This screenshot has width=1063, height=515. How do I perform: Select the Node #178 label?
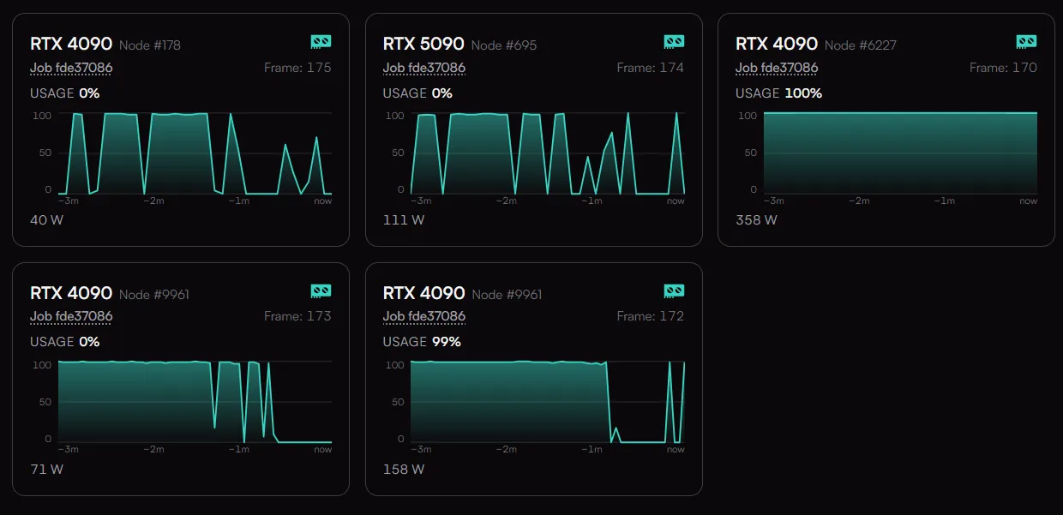[150, 45]
